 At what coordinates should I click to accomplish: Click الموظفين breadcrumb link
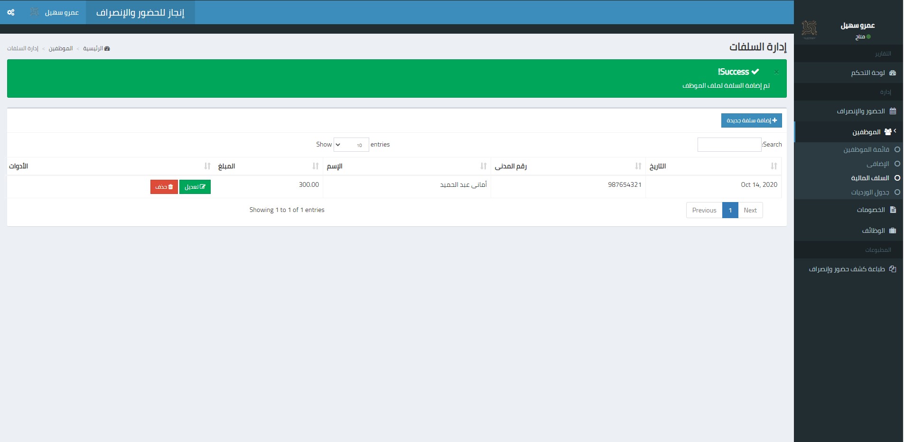click(61, 48)
